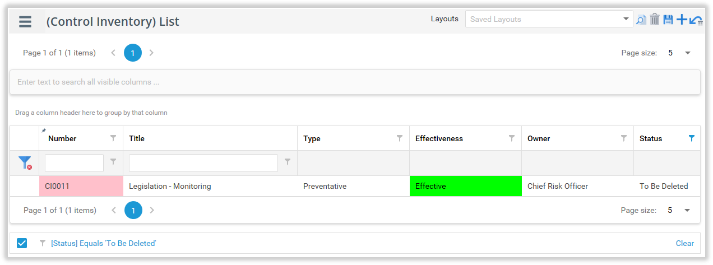The image size is (713, 265).
Task: Click the add new layout plus icon
Action: pos(682,20)
